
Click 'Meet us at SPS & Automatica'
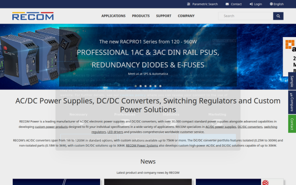(x=148, y=74)
